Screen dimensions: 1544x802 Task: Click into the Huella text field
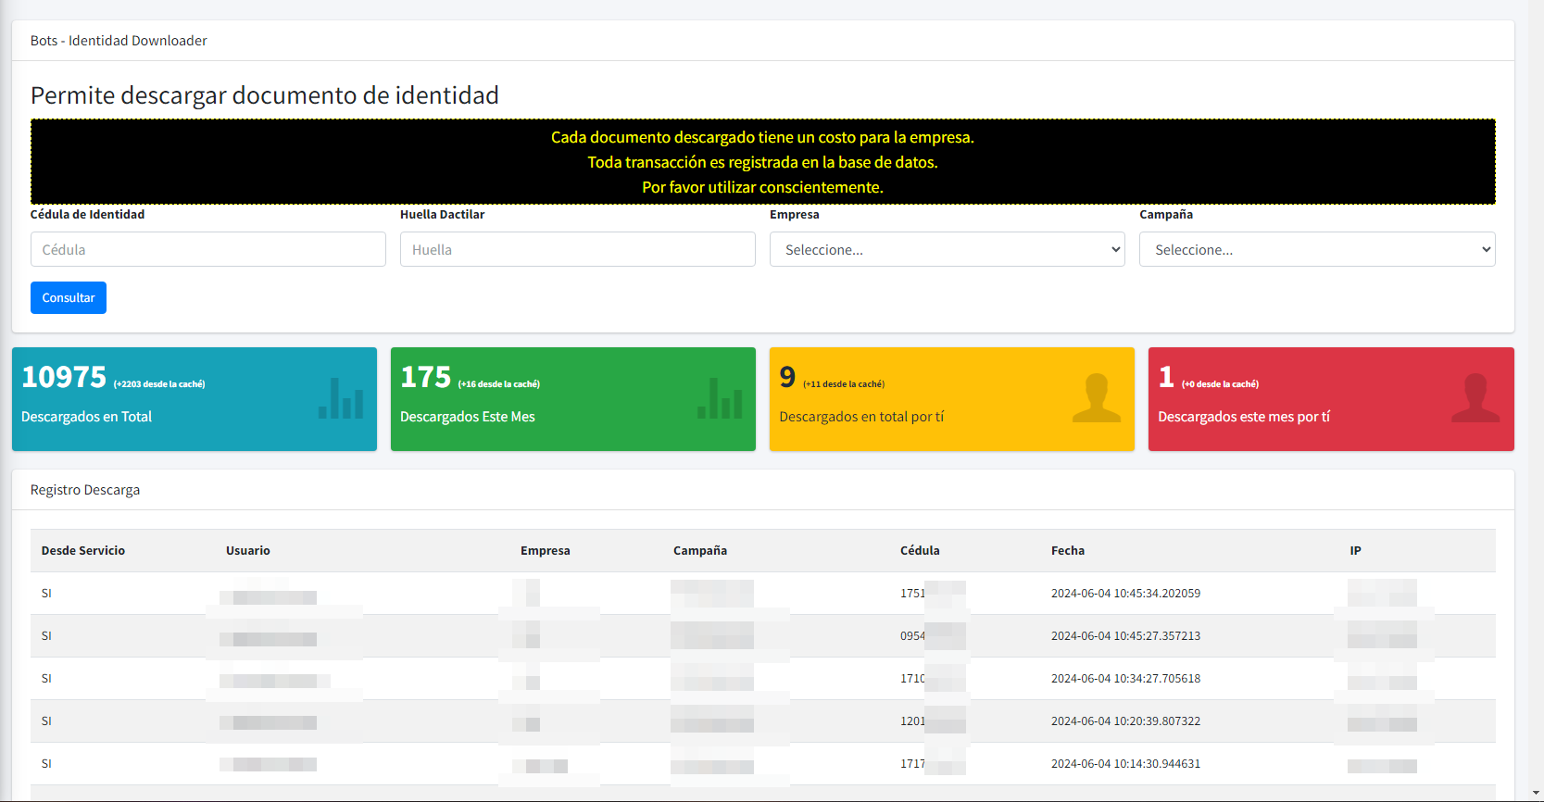[577, 249]
